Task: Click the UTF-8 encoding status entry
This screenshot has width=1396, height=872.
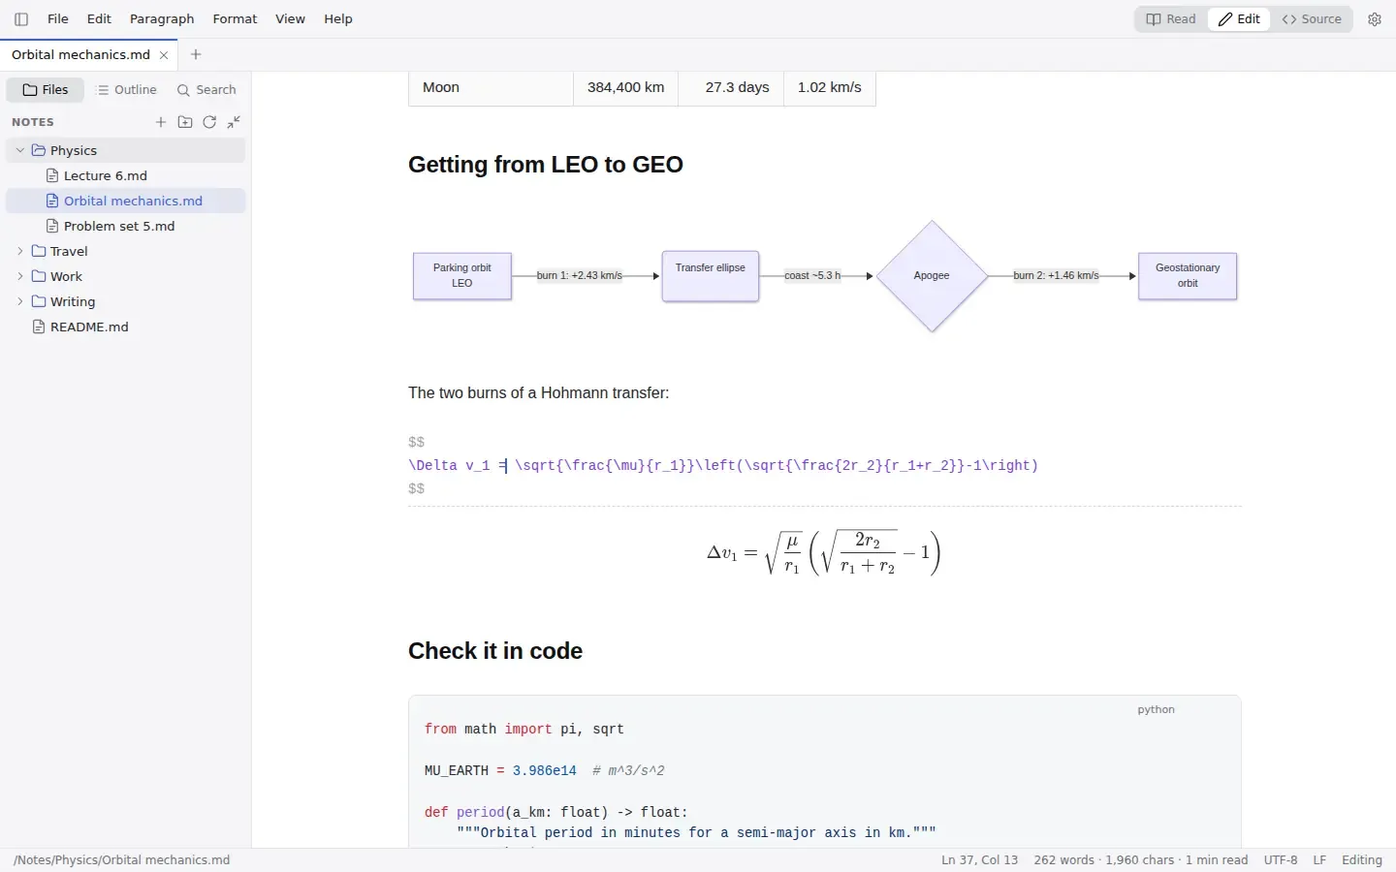Action: coord(1281,860)
